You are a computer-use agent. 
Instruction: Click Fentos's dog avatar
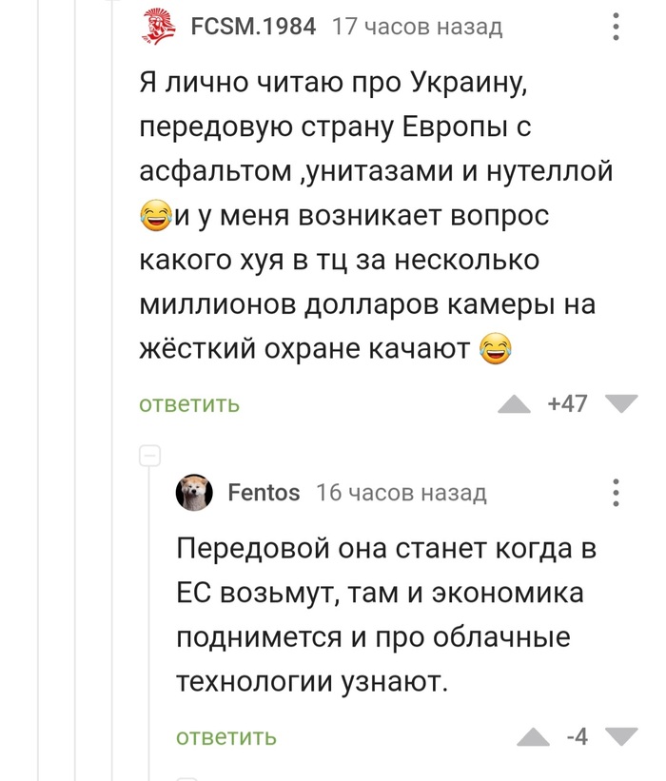pos(194,493)
